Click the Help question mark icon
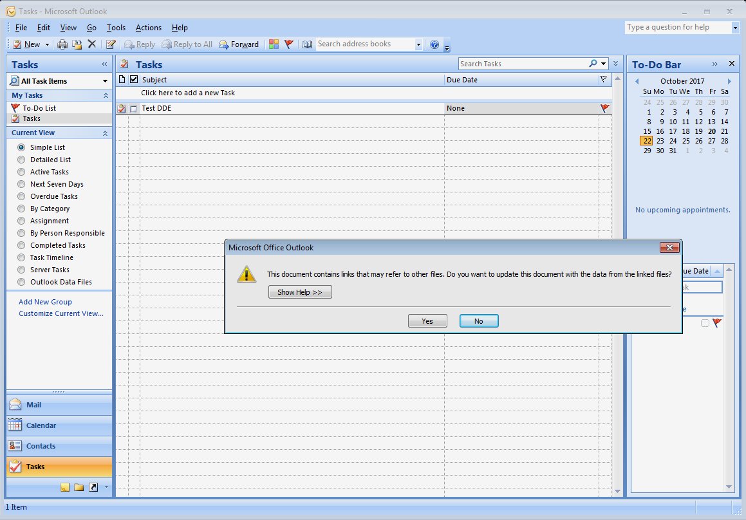 [434, 44]
